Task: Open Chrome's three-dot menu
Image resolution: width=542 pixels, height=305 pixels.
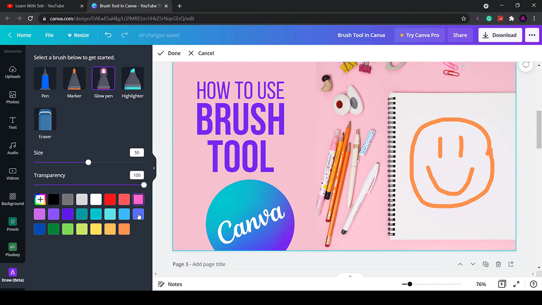Action: (x=534, y=19)
